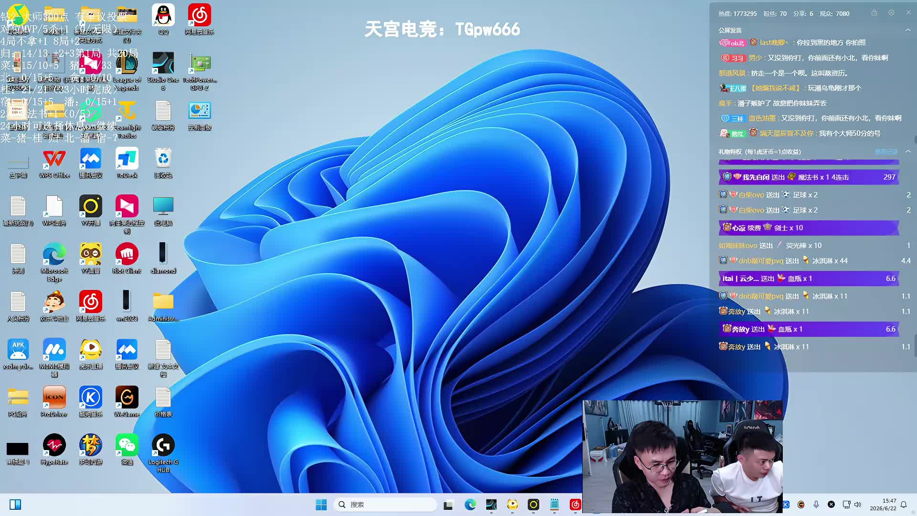Launch 虎牙直播 desktop shortcut
Screen dimensions: 917x516
(90, 354)
